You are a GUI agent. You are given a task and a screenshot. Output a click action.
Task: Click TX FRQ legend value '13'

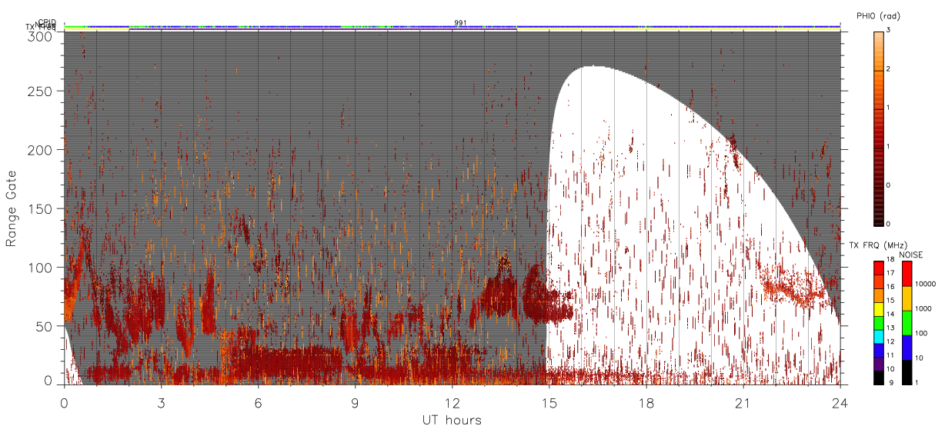(891, 328)
